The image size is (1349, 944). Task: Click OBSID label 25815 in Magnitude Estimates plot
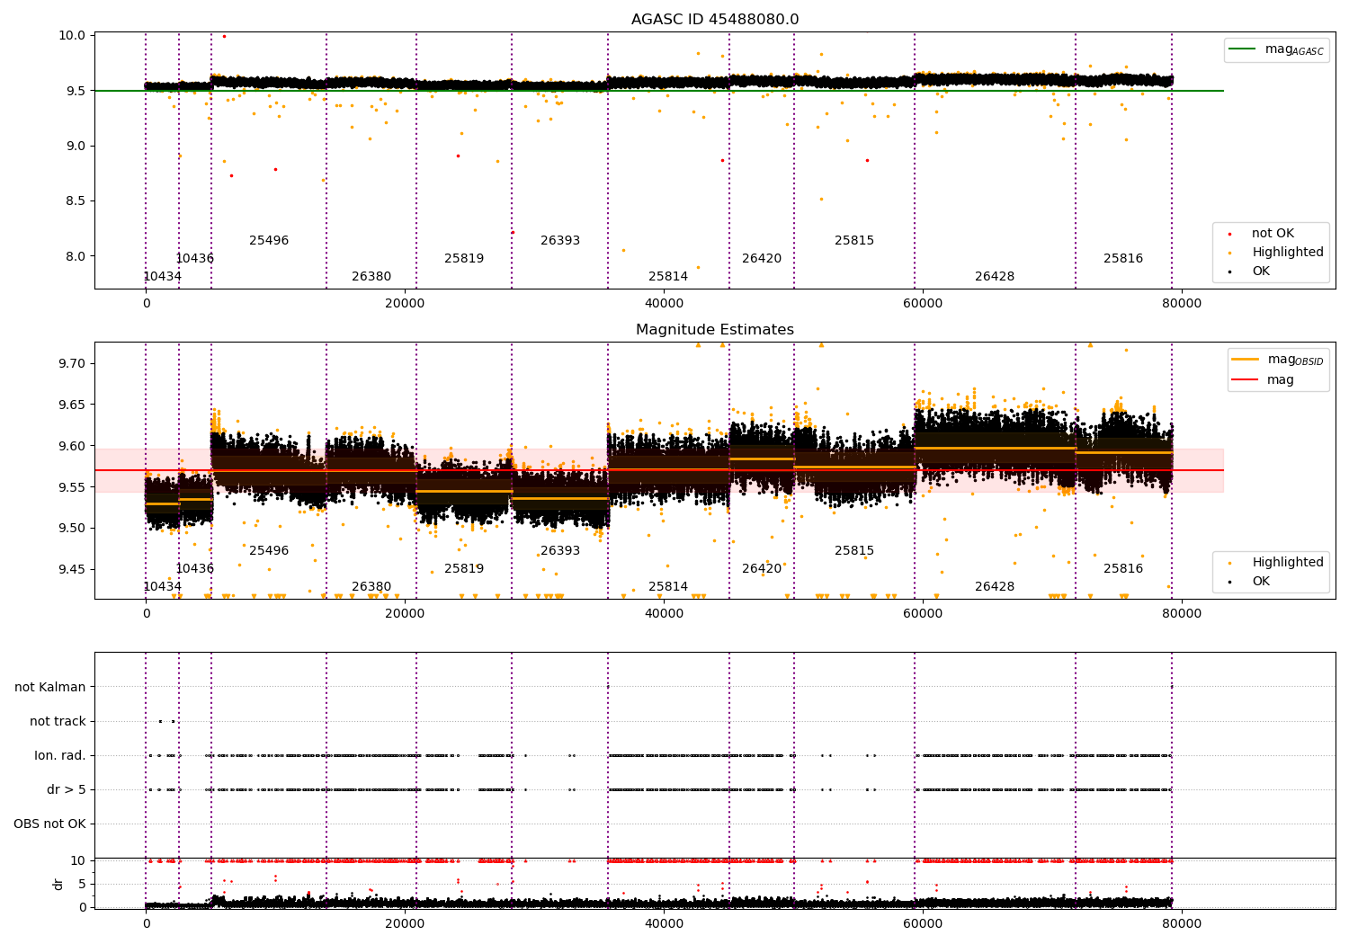[x=854, y=551]
